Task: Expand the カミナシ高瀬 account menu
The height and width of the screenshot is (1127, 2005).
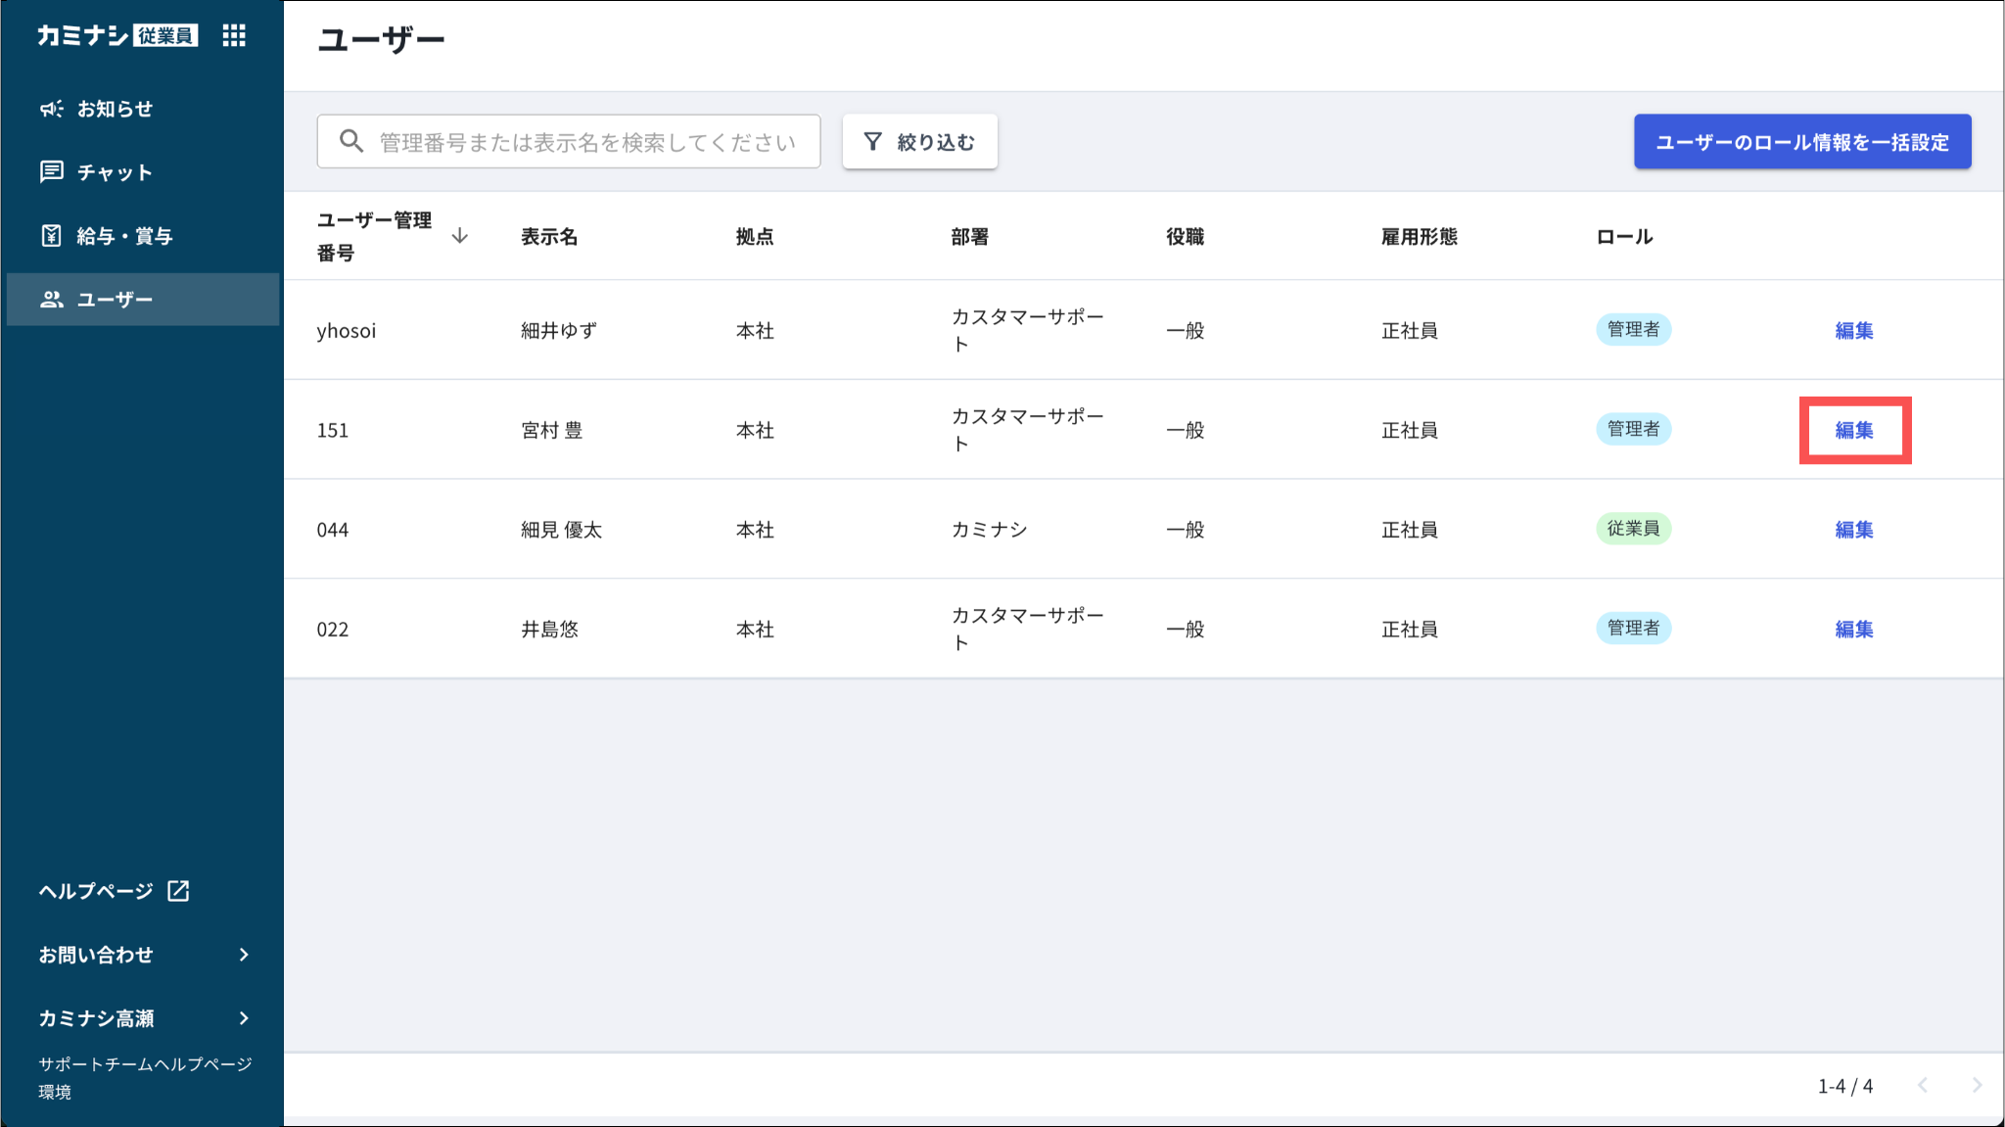Action: (x=244, y=1018)
